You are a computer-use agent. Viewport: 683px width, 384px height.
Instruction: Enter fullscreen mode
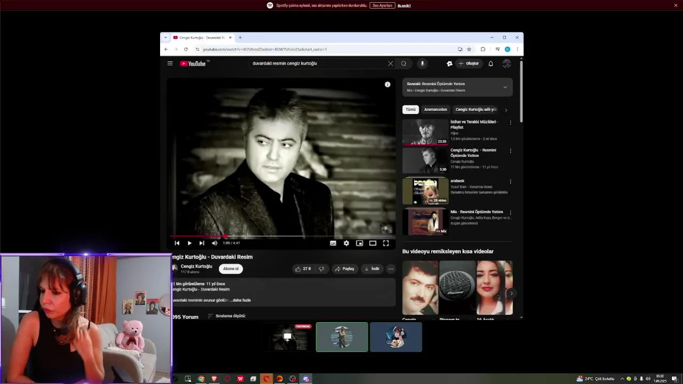click(x=386, y=243)
